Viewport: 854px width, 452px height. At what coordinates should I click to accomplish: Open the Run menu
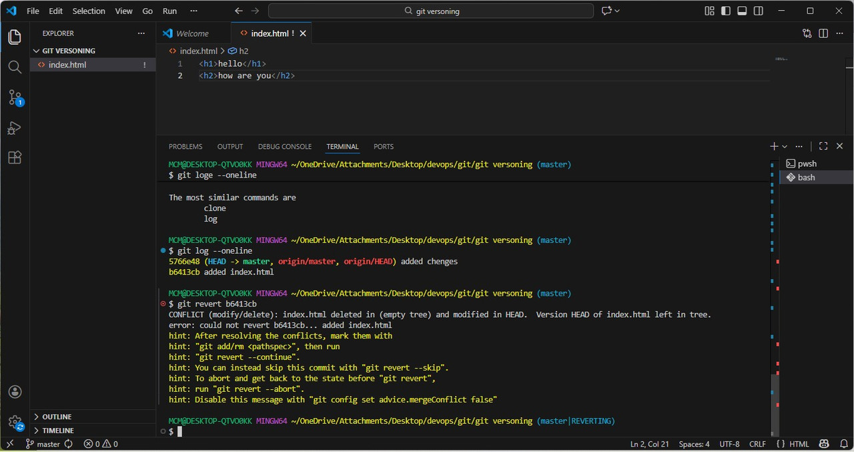[170, 11]
